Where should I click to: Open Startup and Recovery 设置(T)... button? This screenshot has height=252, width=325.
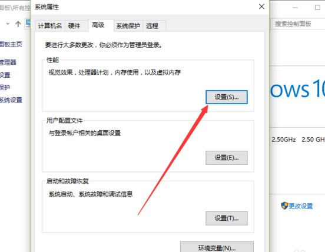pyautogui.click(x=227, y=218)
